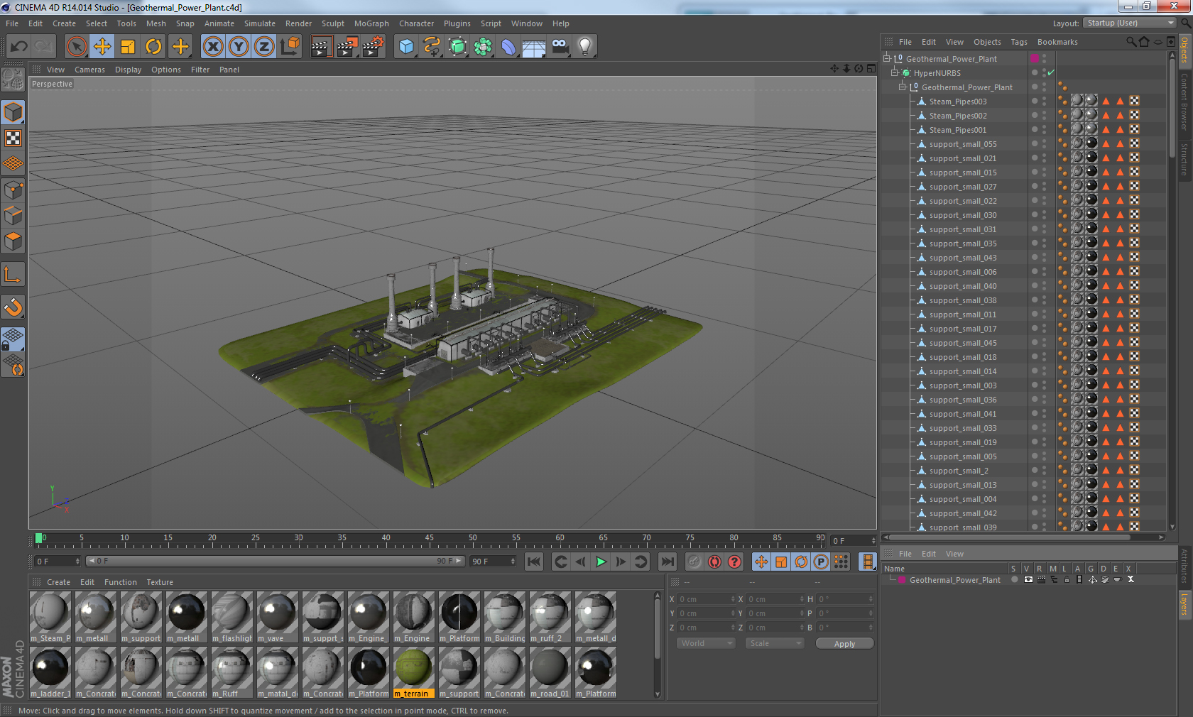
Task: Open material manager Texture menu
Action: [x=160, y=582]
